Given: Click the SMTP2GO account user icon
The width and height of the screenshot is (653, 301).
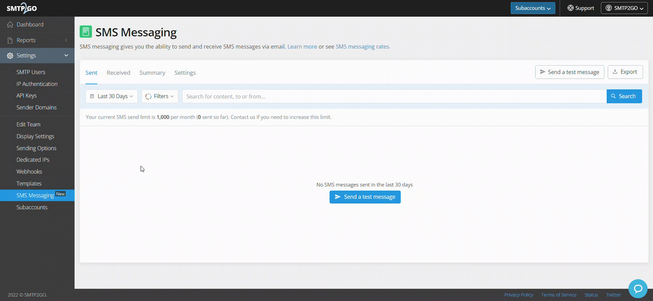Looking at the screenshot, I should point(609,8).
